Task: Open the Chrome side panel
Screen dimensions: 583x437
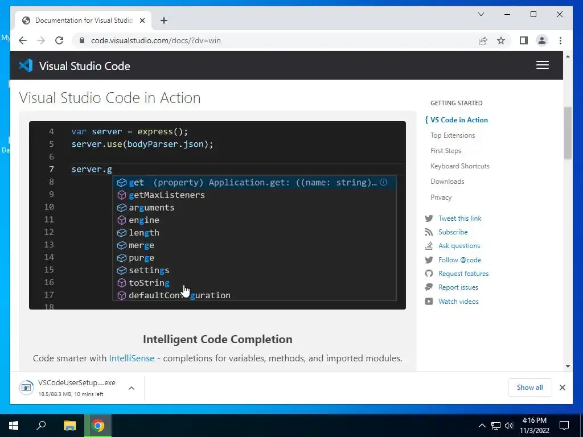Action: click(524, 40)
